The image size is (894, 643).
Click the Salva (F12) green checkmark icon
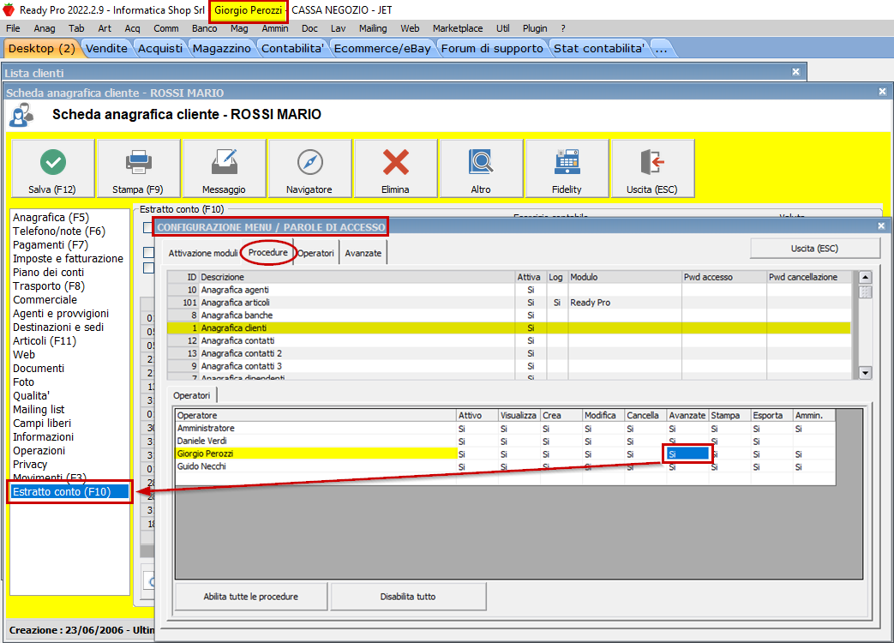(x=53, y=162)
